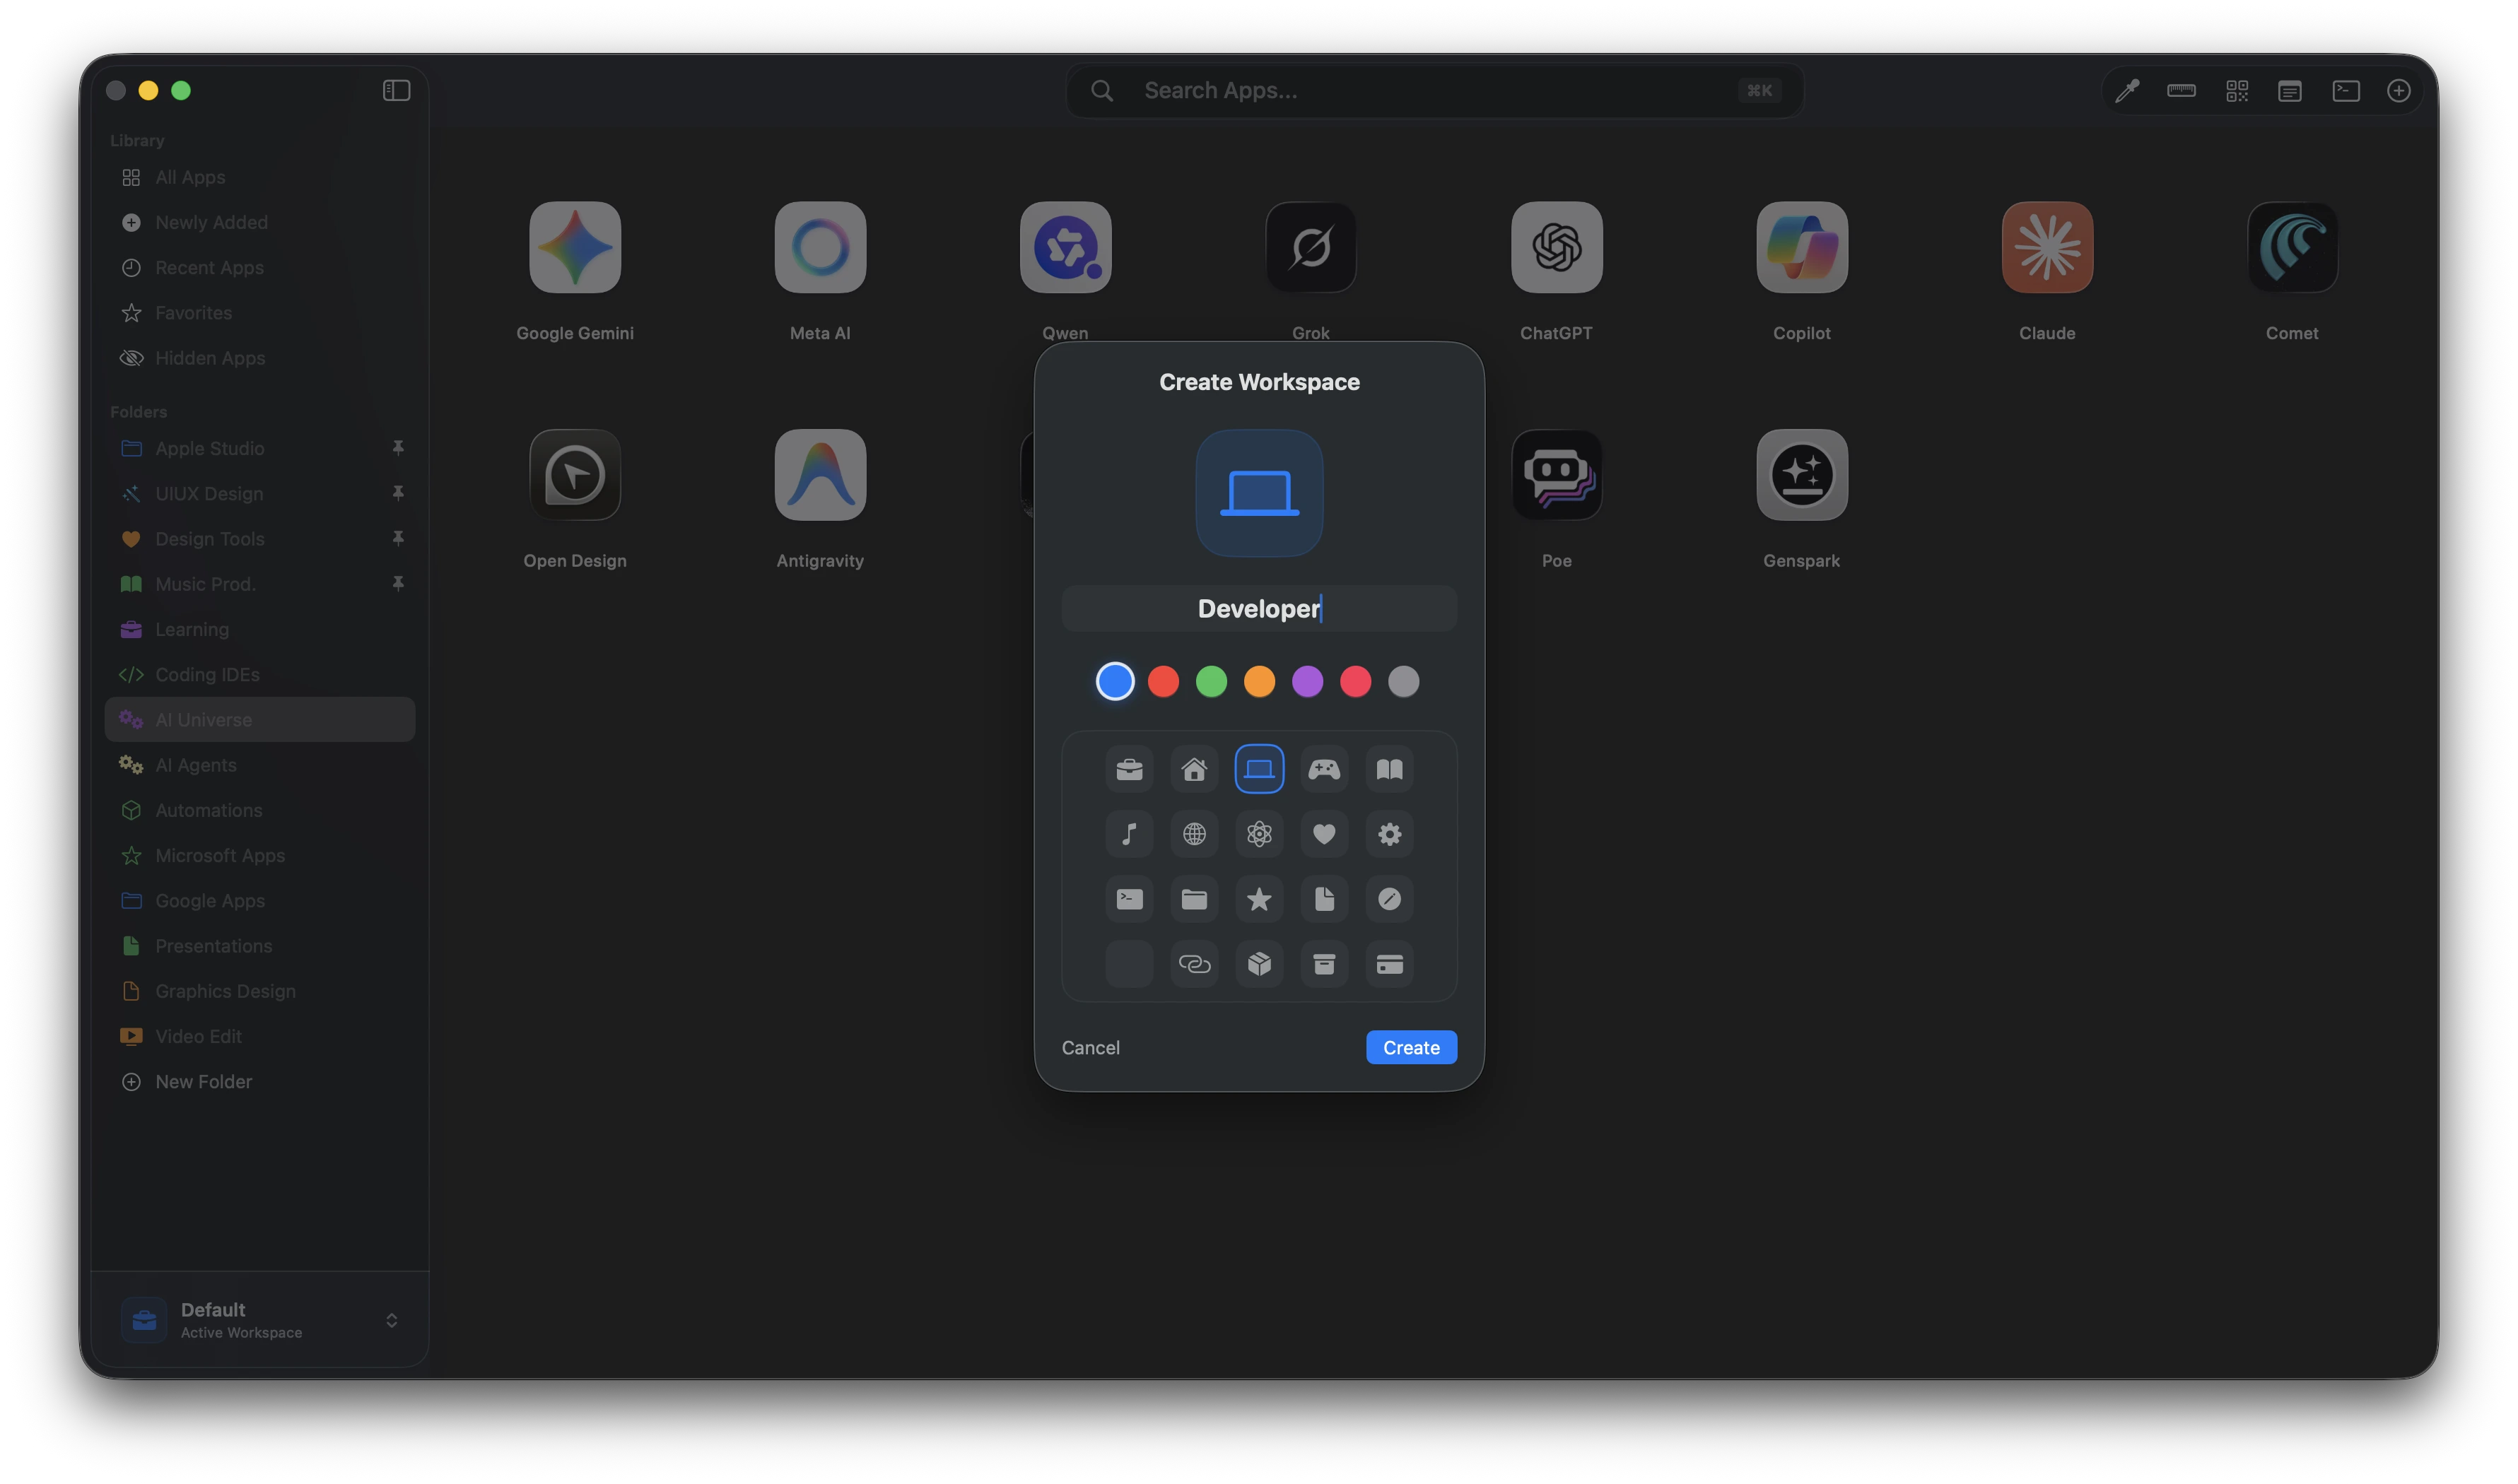This screenshot has height=1484, width=2518.
Task: Choose the chain link workspace icon
Action: (1195, 964)
